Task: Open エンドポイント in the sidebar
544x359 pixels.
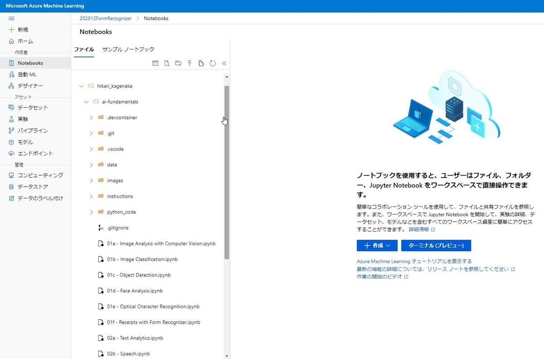Action: (x=35, y=153)
